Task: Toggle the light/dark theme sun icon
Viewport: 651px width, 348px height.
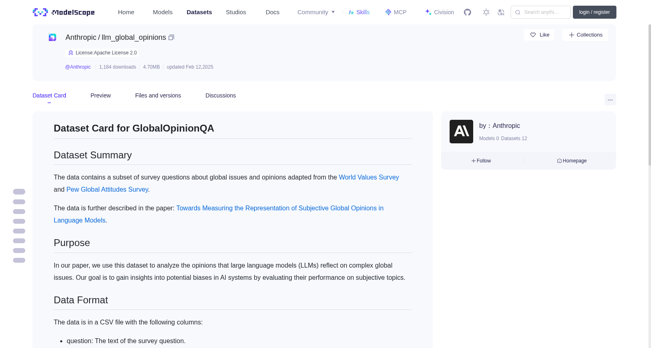Action: tap(486, 12)
